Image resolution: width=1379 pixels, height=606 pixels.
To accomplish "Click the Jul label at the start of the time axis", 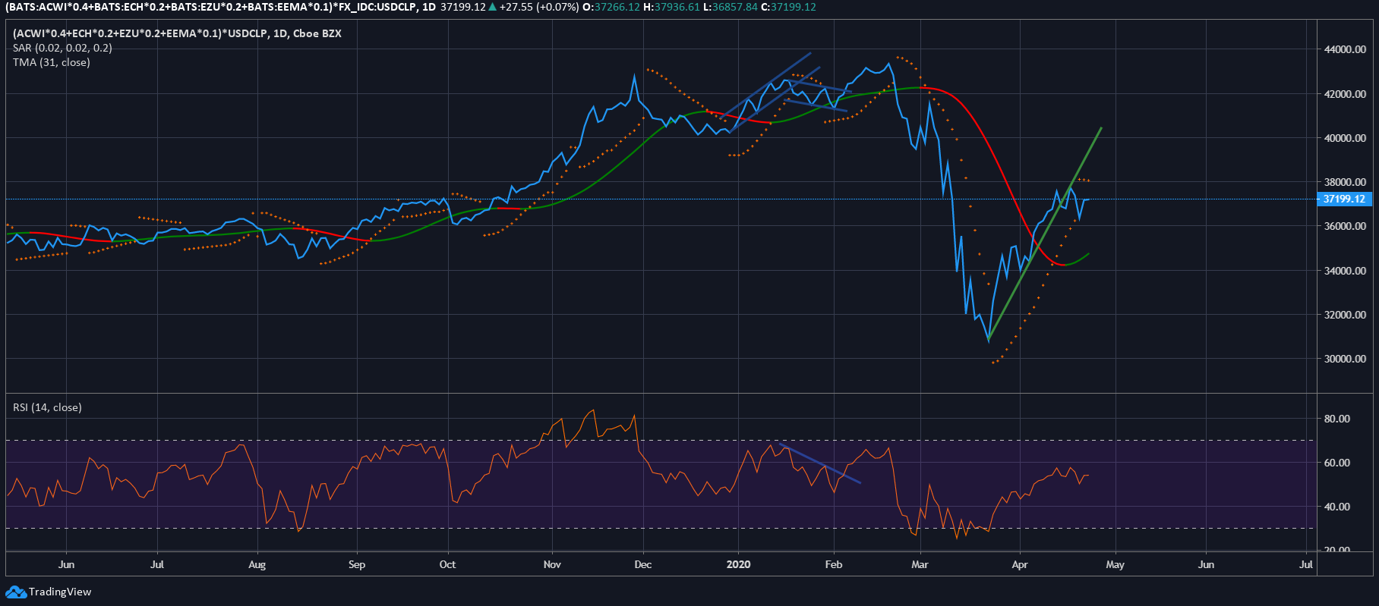I will pos(157,564).
